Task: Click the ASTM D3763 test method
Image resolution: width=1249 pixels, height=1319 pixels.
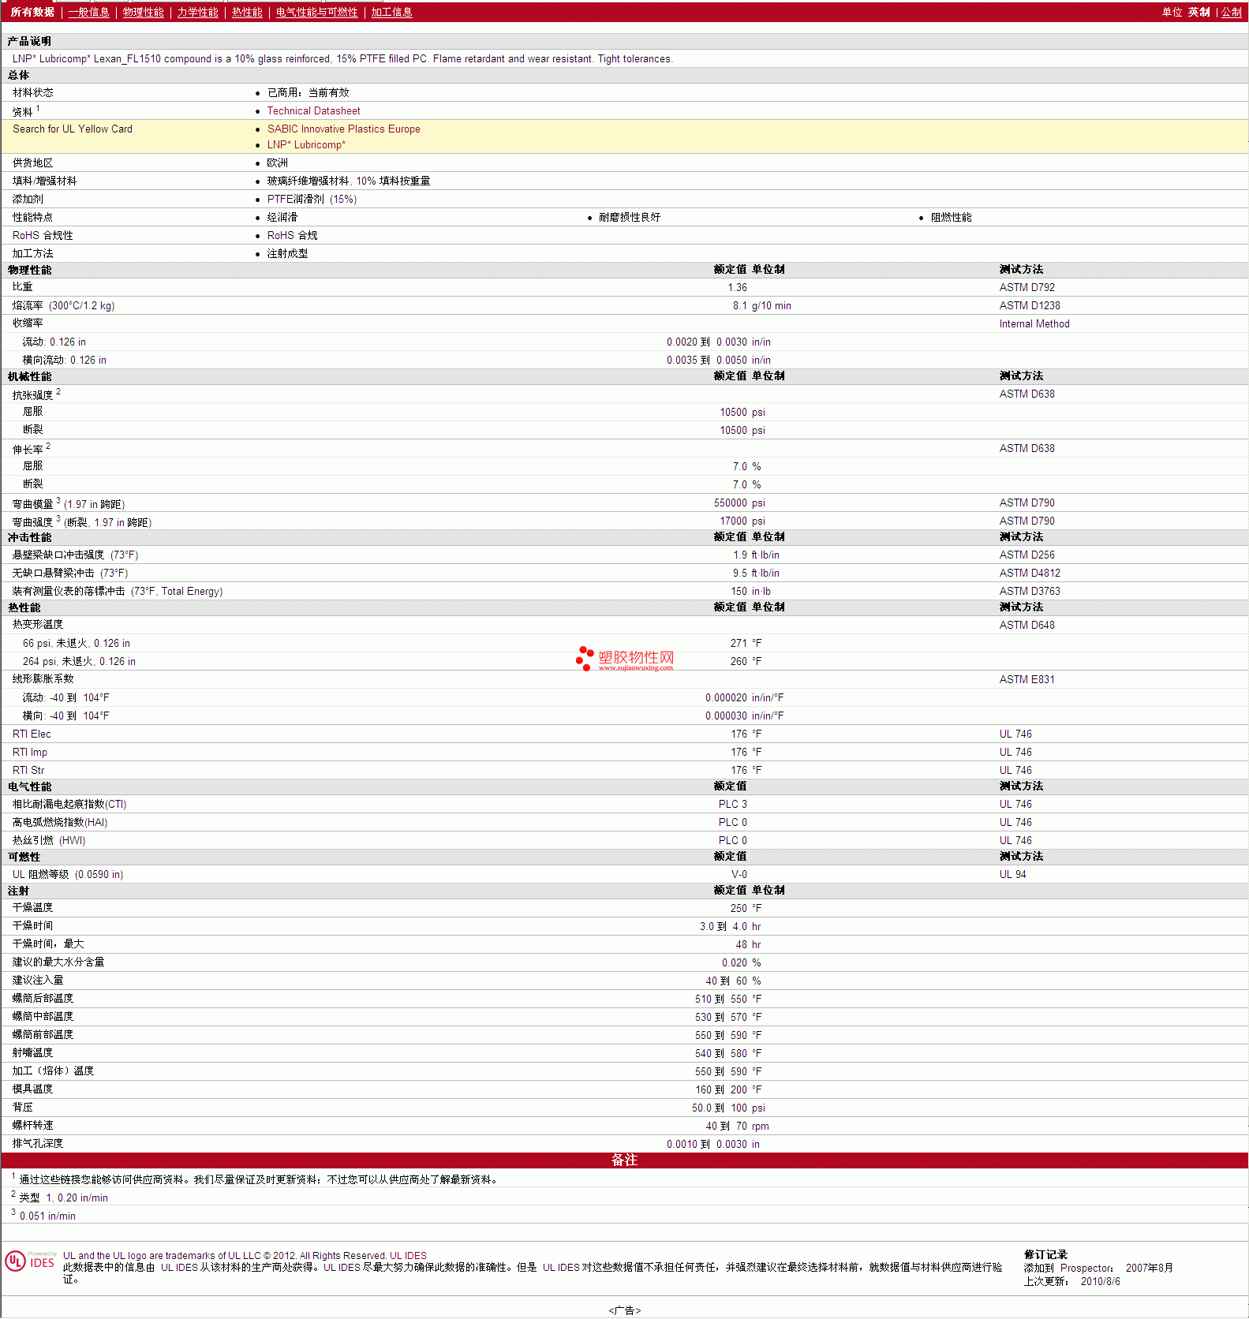Action: coord(1030,592)
